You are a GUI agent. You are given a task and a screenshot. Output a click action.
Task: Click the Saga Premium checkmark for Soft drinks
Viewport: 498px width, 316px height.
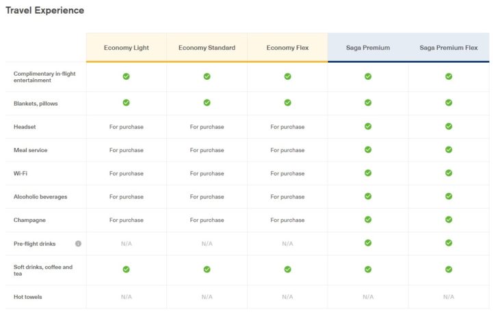click(x=368, y=270)
